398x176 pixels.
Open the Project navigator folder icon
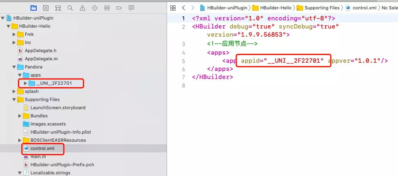pyautogui.click(x=33, y=8)
